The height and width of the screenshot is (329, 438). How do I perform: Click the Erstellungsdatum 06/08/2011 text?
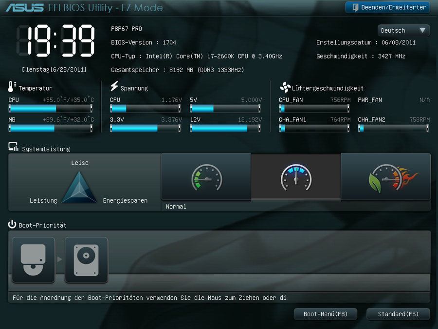pyautogui.click(x=366, y=42)
